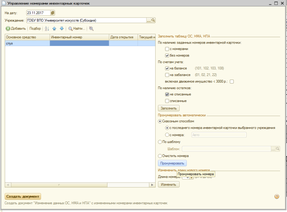This screenshot has height=212, width=287.
Task: Enable the 'с номерами' checkbox
Action: point(167,49)
